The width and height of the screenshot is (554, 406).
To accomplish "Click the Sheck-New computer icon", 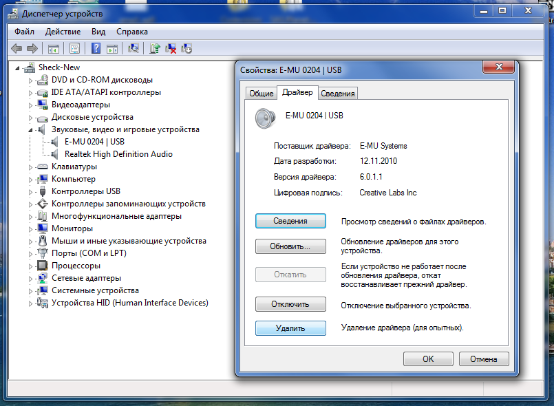I will coord(30,67).
